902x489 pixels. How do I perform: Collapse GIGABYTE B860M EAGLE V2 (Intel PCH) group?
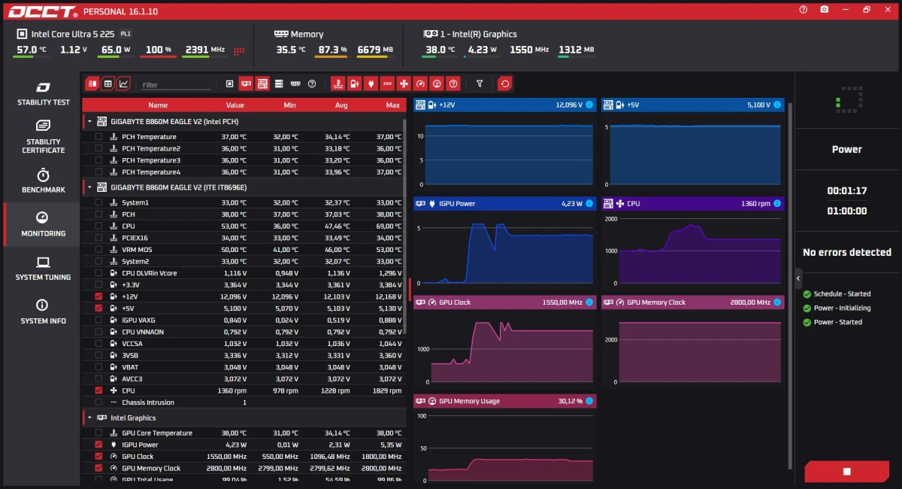(x=90, y=121)
